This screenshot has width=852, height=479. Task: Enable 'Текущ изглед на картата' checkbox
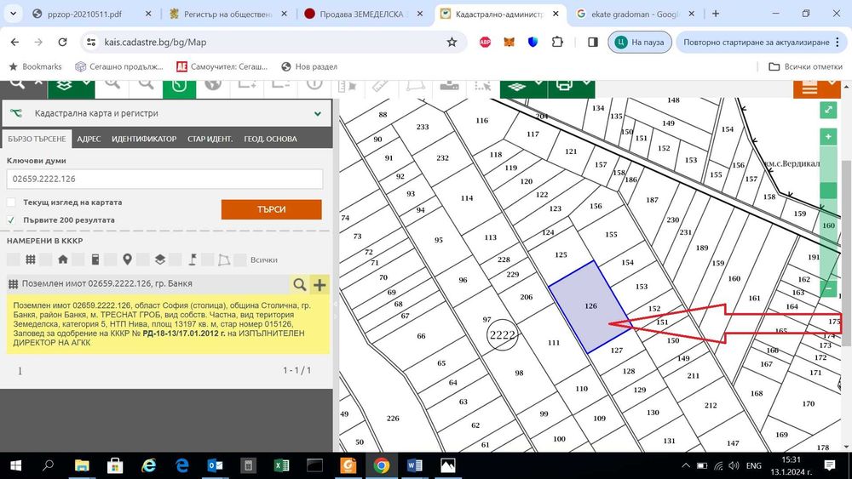click(x=11, y=202)
